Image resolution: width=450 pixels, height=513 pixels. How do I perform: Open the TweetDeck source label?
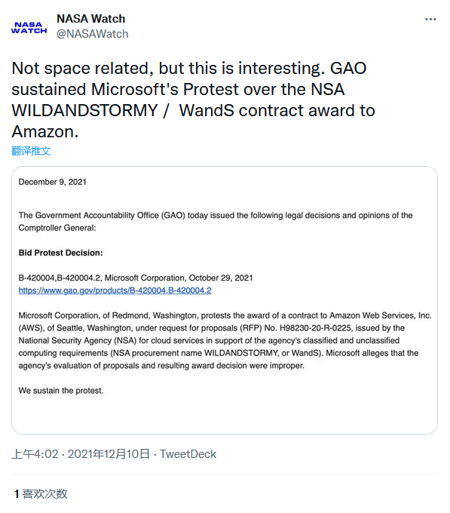click(188, 454)
